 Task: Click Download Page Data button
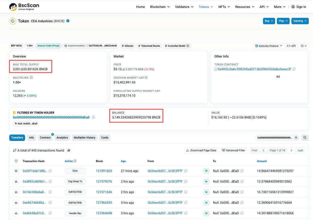(201, 150)
